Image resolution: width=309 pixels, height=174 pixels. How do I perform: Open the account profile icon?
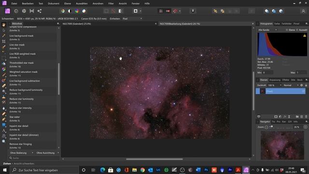click(303, 11)
